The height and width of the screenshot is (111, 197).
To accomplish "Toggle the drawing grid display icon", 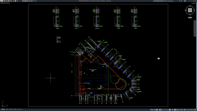I will [155, 110].
